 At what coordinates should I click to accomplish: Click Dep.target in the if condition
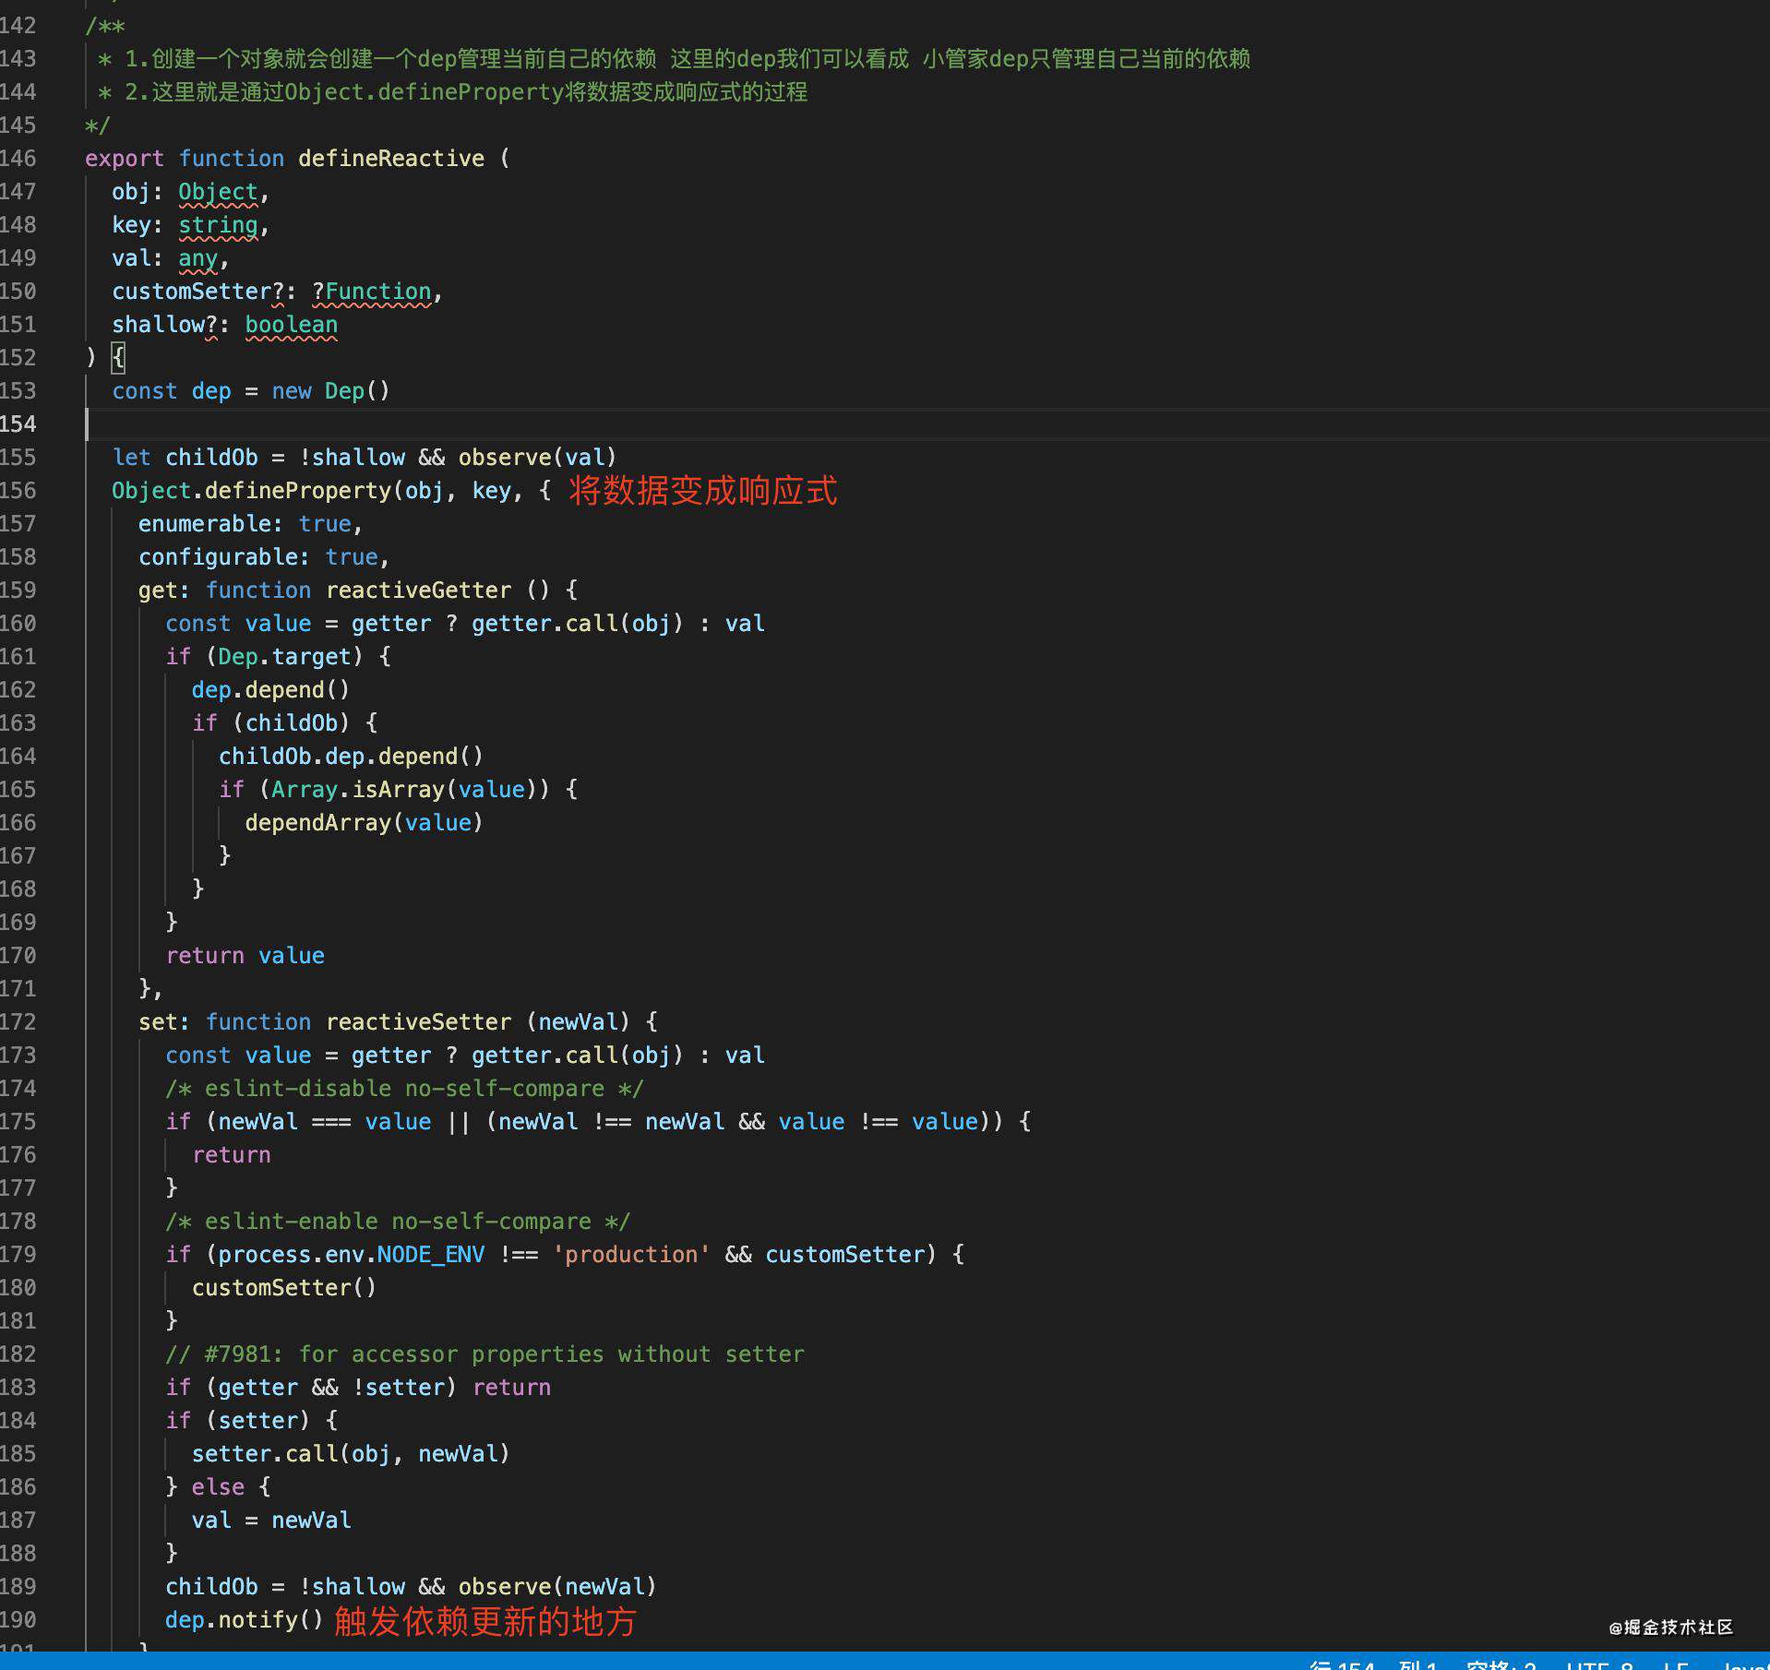[285, 657]
